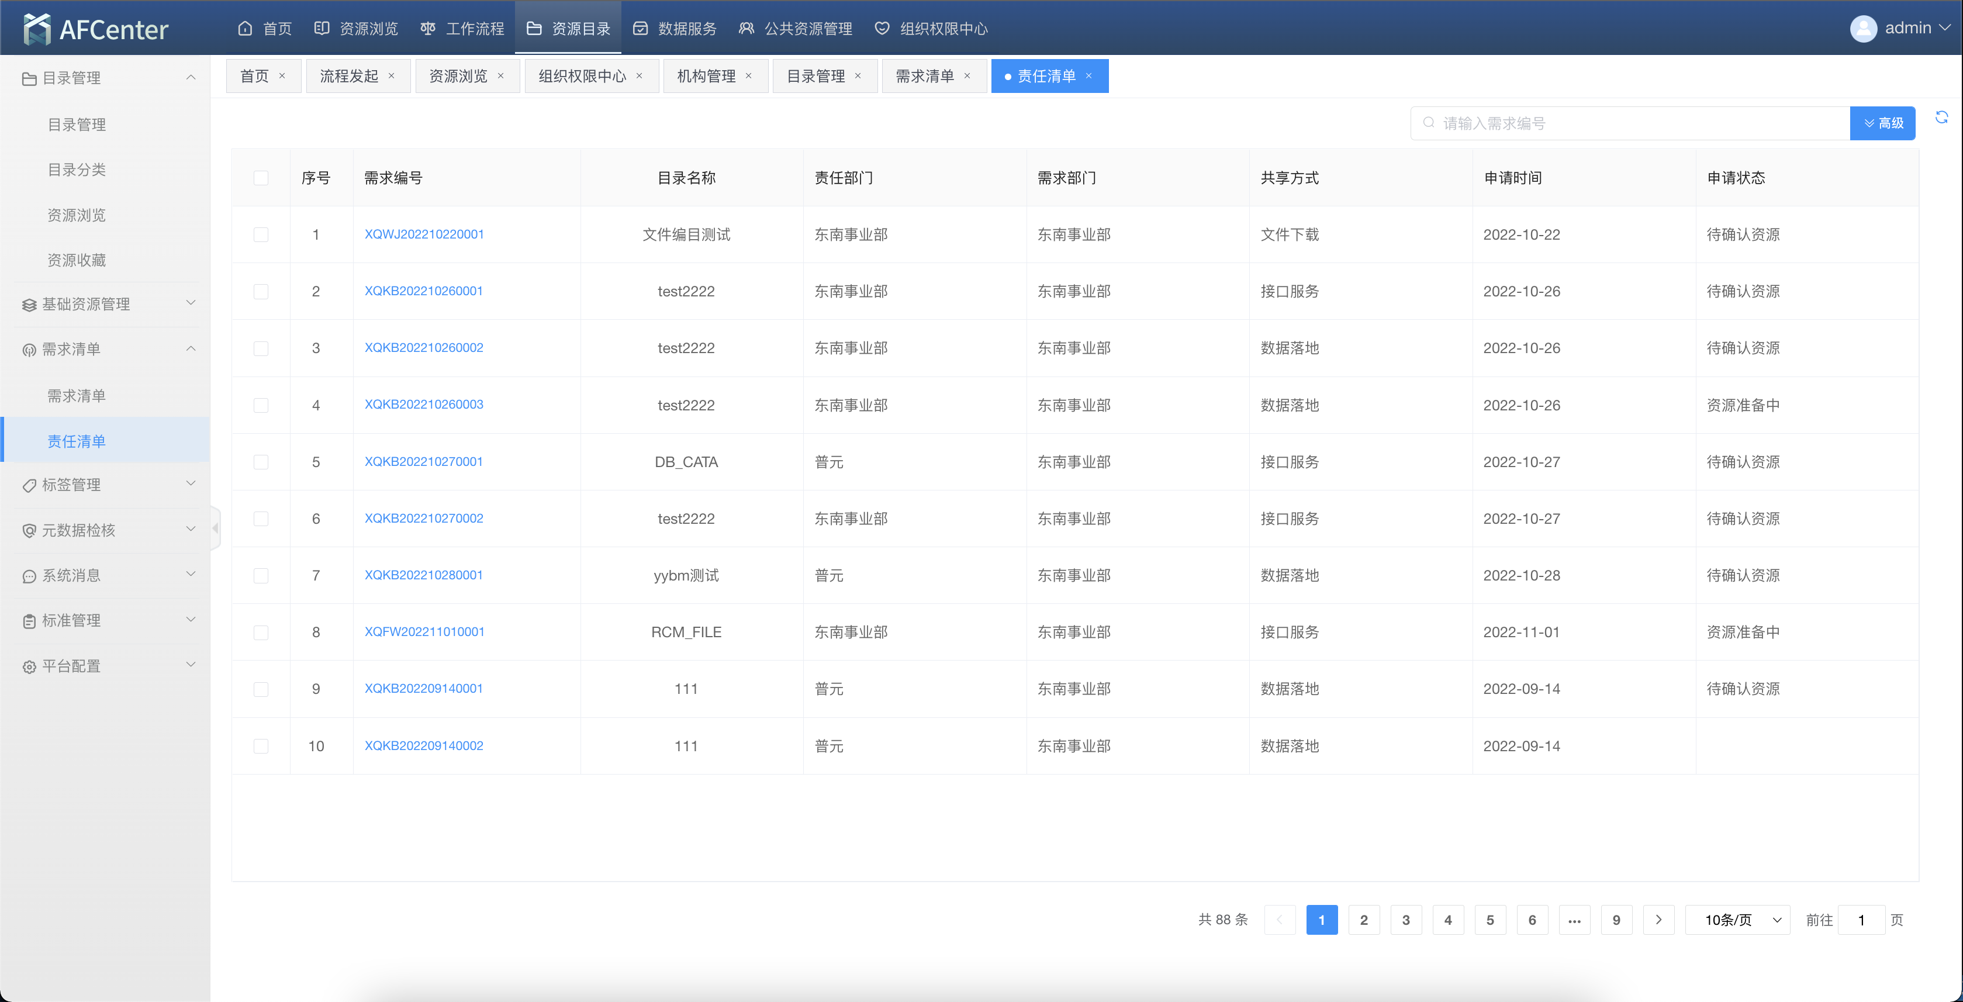Switch to the 机构管理 tab

coord(706,76)
